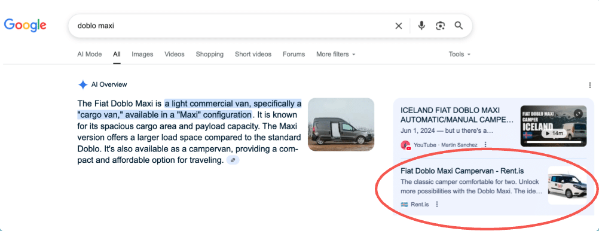Click the dark Doblo van image
This screenshot has width=599, height=231.
[341, 124]
